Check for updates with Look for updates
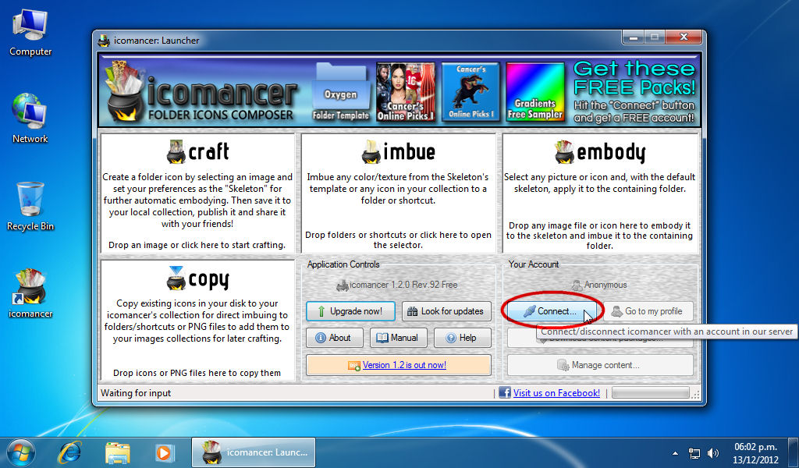Screen dimensions: 799x468 (x=446, y=311)
